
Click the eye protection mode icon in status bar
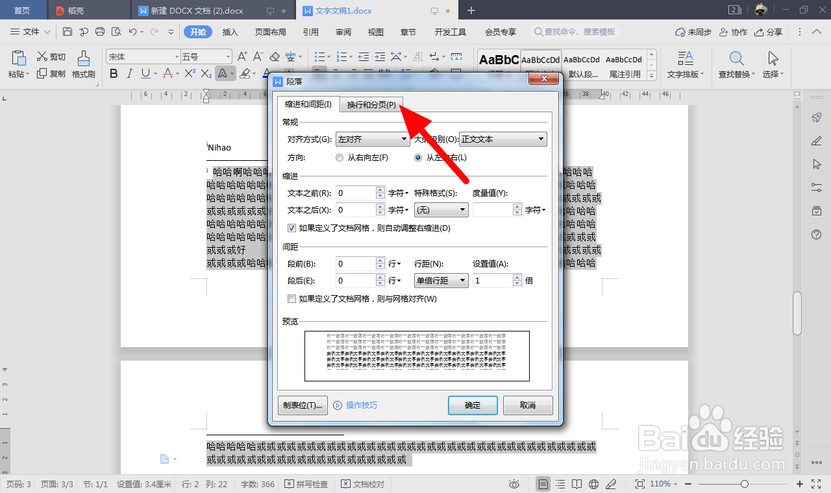tap(514, 484)
